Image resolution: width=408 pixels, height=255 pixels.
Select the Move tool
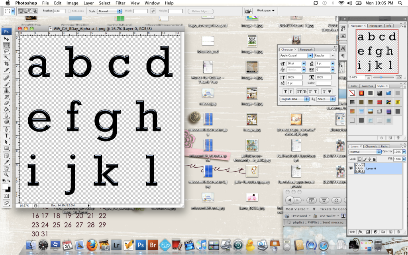[x=6, y=39]
